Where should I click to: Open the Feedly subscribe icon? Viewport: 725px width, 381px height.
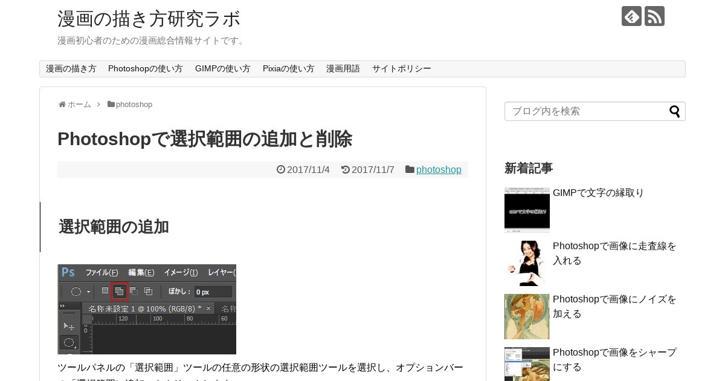pos(631,16)
